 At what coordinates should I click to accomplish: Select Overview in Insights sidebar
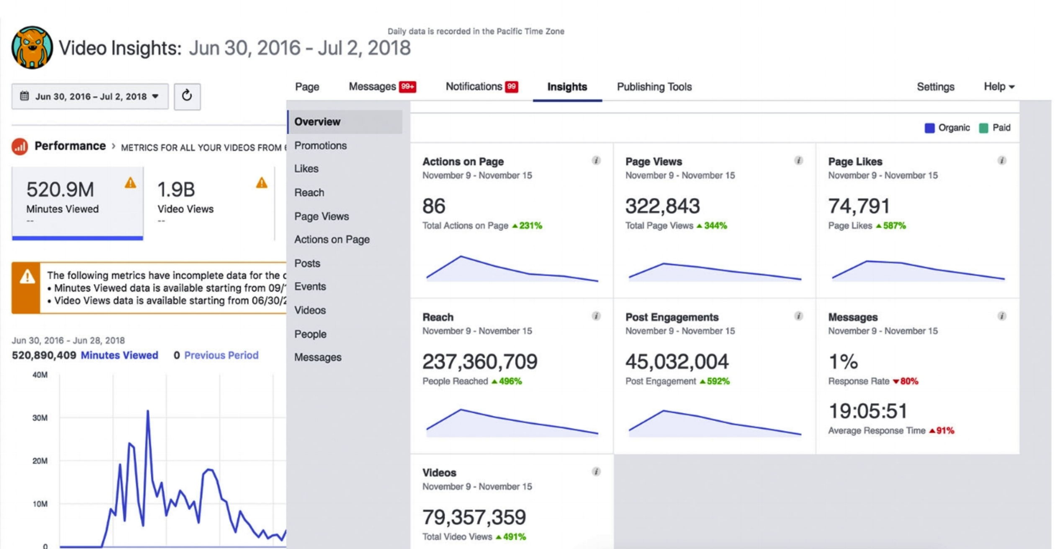(x=345, y=122)
